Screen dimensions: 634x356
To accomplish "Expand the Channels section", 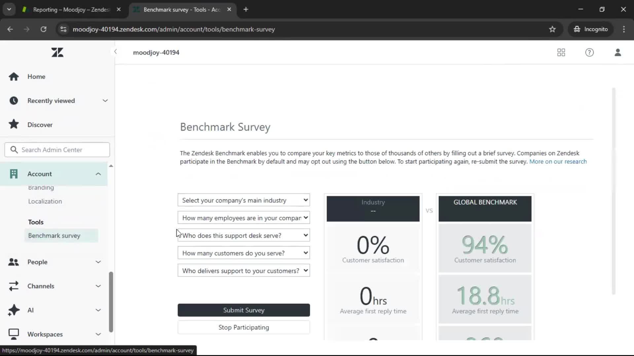I will (x=98, y=286).
